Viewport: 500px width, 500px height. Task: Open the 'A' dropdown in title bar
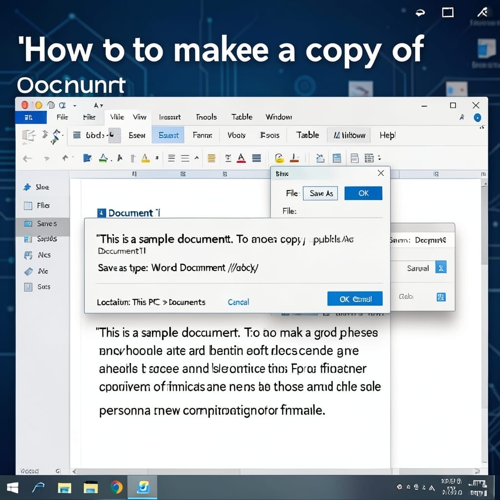point(98,105)
